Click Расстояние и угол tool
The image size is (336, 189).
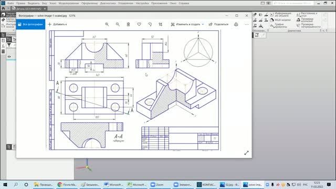pos(307,14)
